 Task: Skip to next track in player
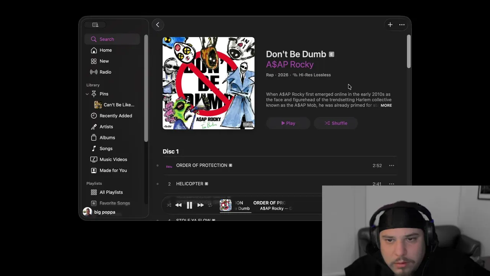pos(200,205)
